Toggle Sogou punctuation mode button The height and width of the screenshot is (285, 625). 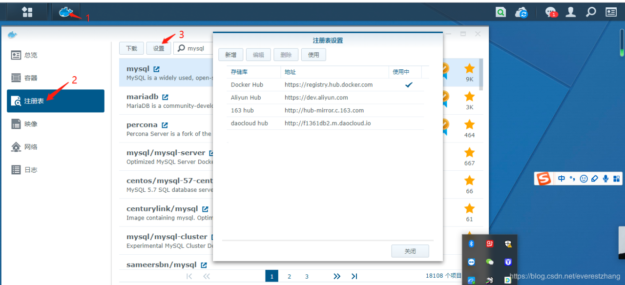[x=573, y=179]
